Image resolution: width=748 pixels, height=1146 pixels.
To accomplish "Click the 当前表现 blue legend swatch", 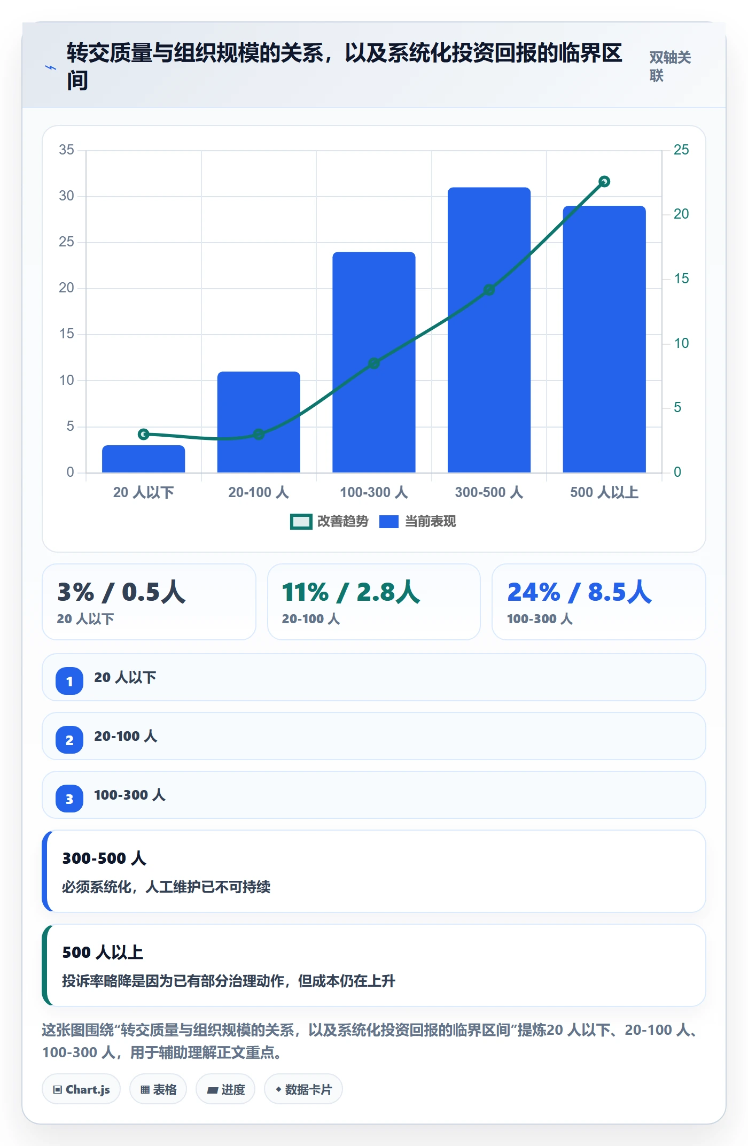I will coord(389,522).
